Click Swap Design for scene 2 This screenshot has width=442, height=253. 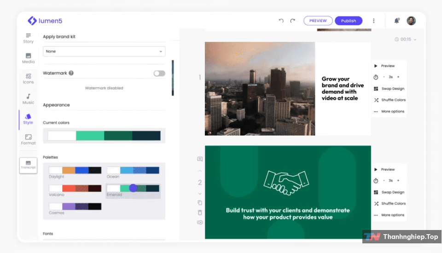tap(390, 192)
